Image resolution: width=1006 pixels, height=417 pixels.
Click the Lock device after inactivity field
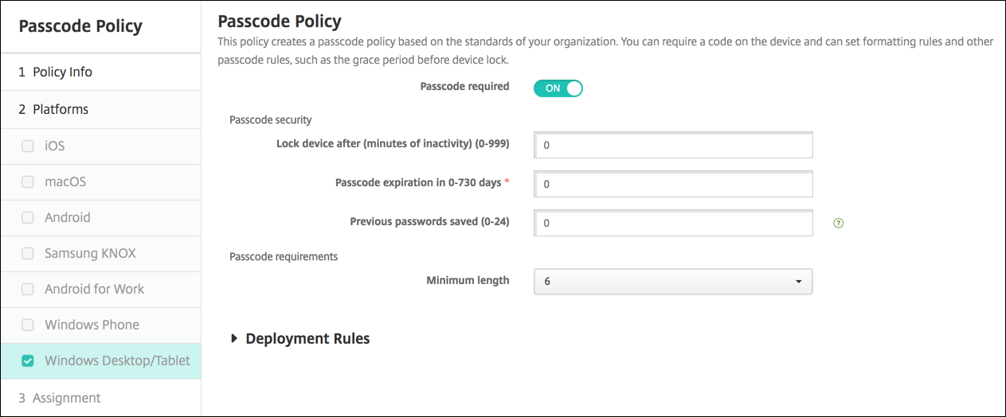pos(673,146)
